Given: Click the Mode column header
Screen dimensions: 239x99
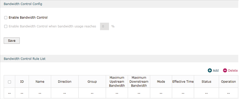Looking at the screenshot, I should 161,82.
